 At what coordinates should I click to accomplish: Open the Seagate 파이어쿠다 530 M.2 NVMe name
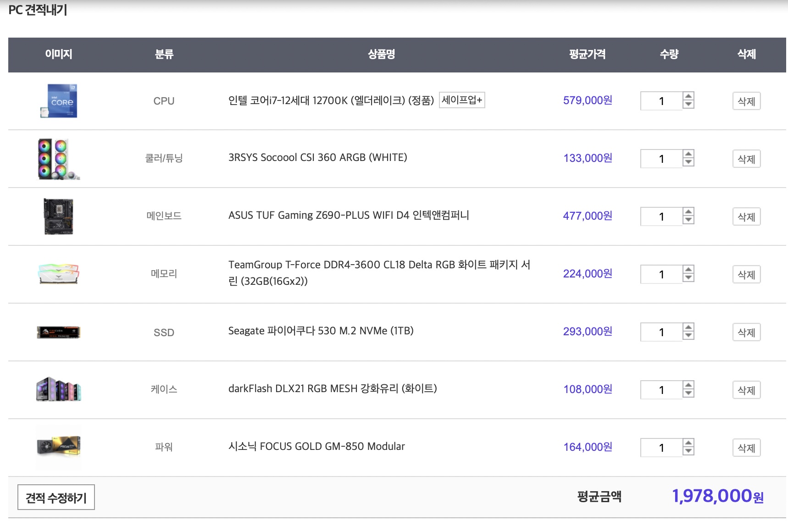[x=321, y=331]
